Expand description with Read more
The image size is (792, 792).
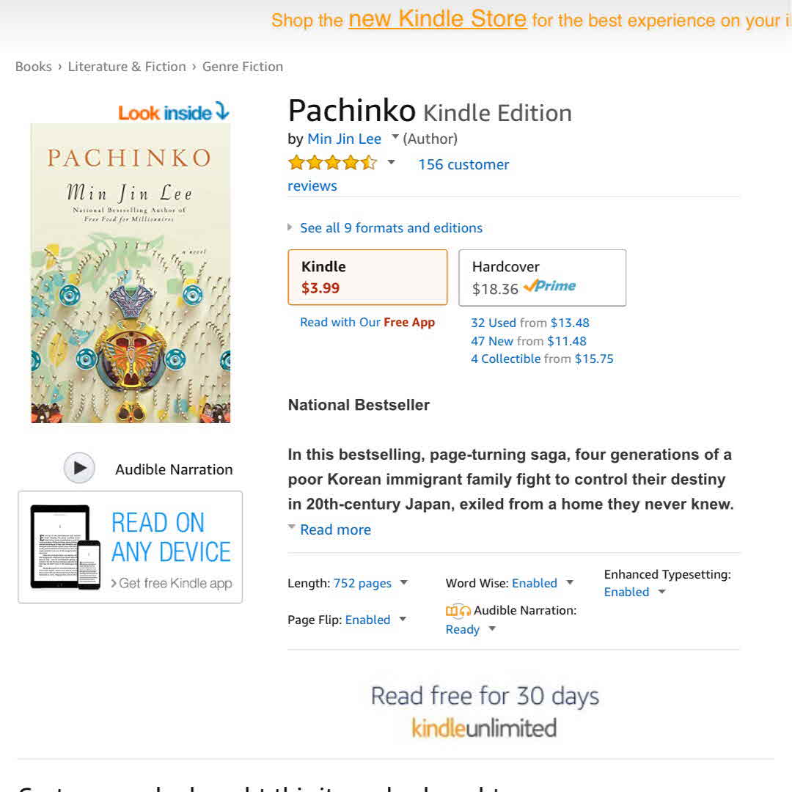[x=335, y=529]
